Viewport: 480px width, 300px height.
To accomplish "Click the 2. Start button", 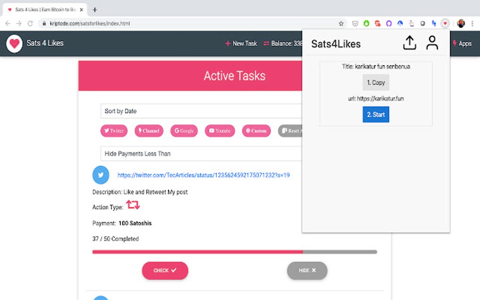I will pos(376,114).
